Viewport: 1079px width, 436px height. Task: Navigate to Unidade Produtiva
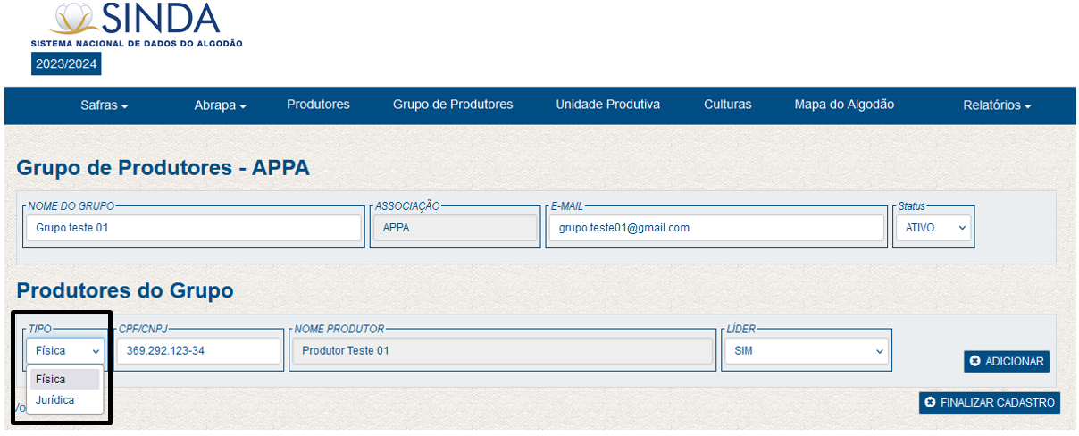[607, 105]
